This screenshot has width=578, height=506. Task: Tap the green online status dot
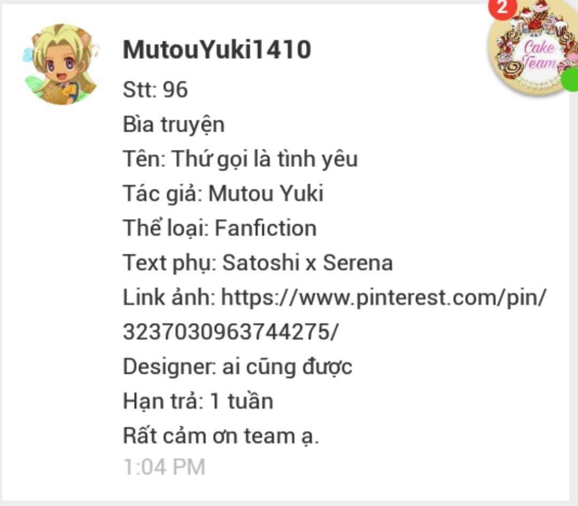click(x=571, y=79)
